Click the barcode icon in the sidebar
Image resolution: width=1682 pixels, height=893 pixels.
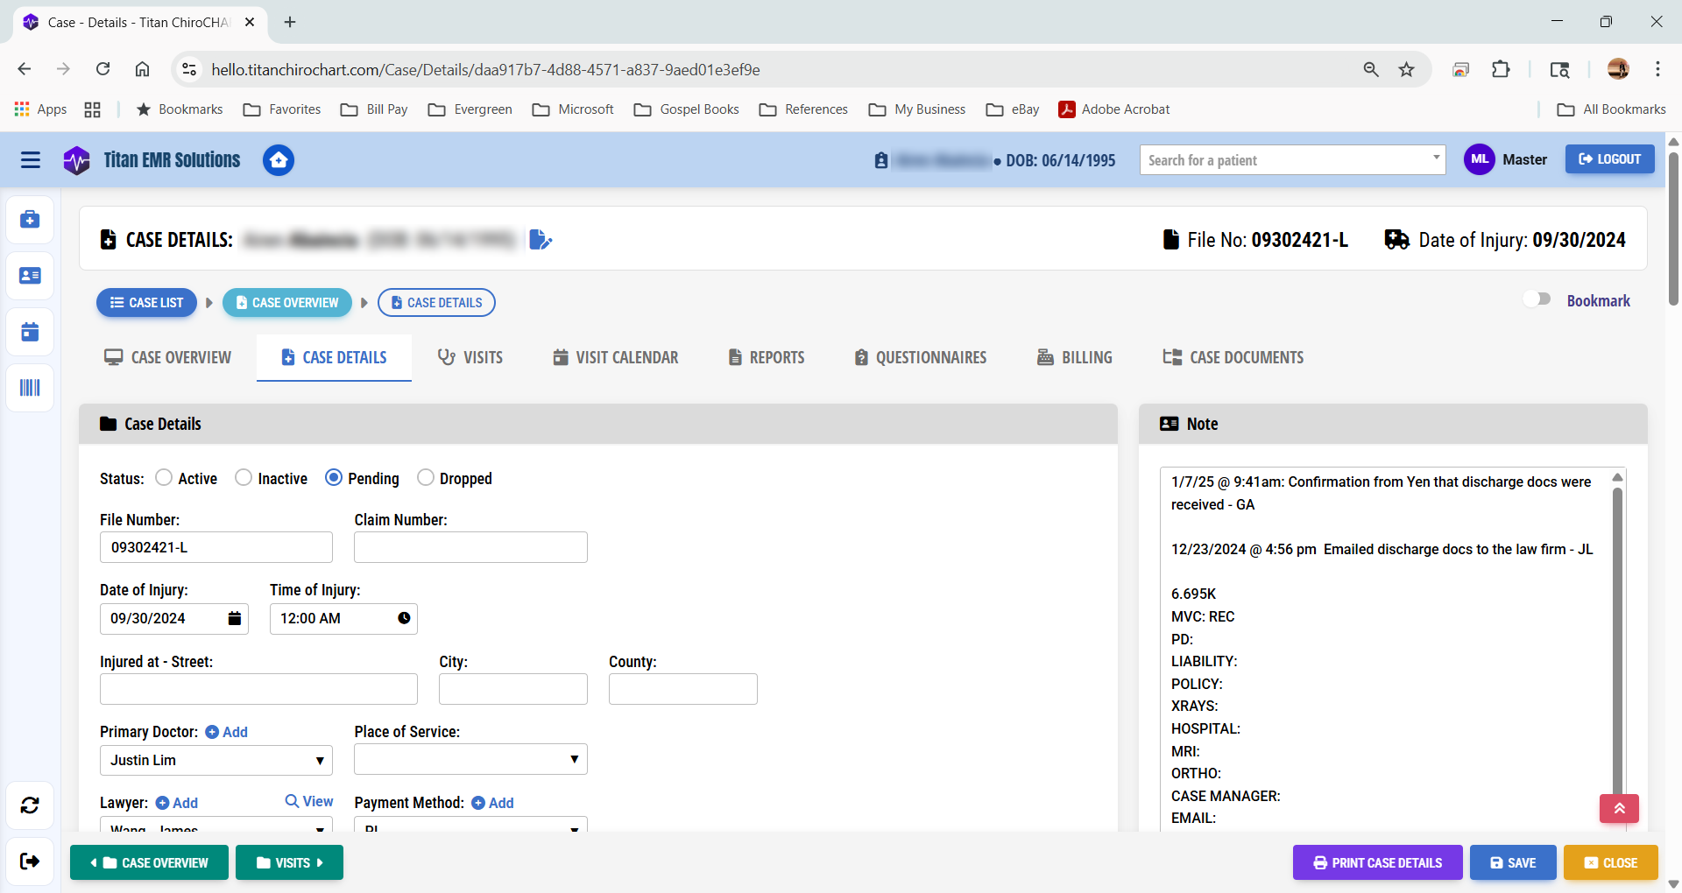pyautogui.click(x=30, y=388)
